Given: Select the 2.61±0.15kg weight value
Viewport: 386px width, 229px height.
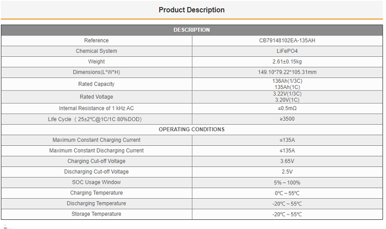Looking at the screenshot, I should pos(287,62).
